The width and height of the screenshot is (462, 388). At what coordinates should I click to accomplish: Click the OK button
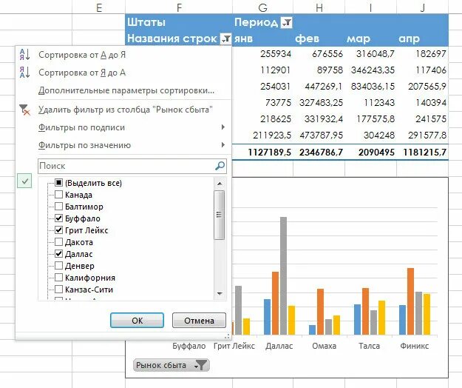(137, 321)
